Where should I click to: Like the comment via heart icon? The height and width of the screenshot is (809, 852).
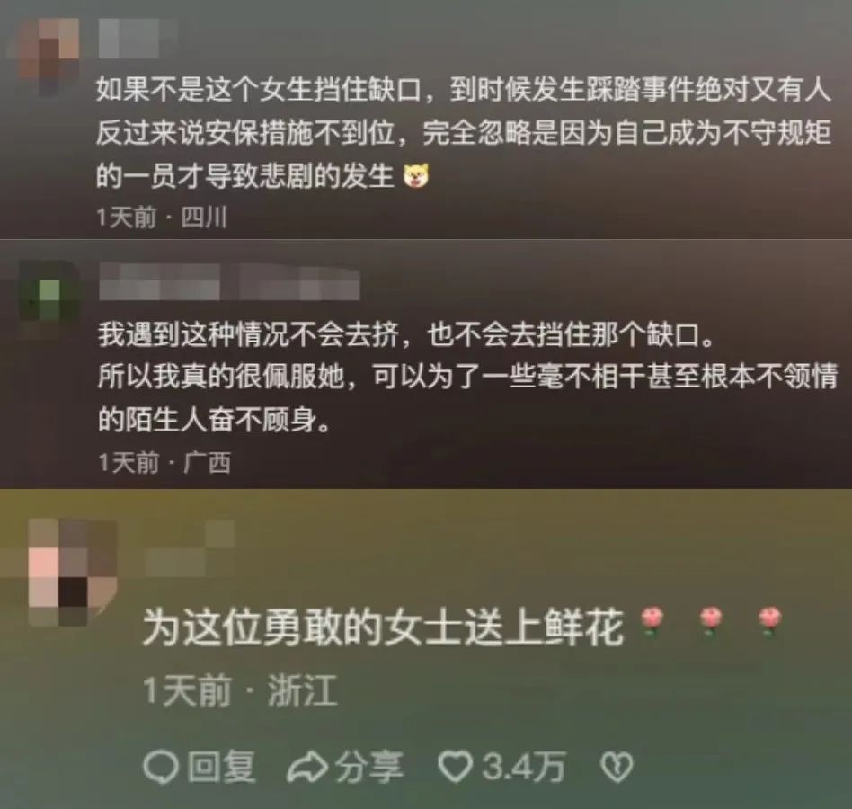(457, 767)
